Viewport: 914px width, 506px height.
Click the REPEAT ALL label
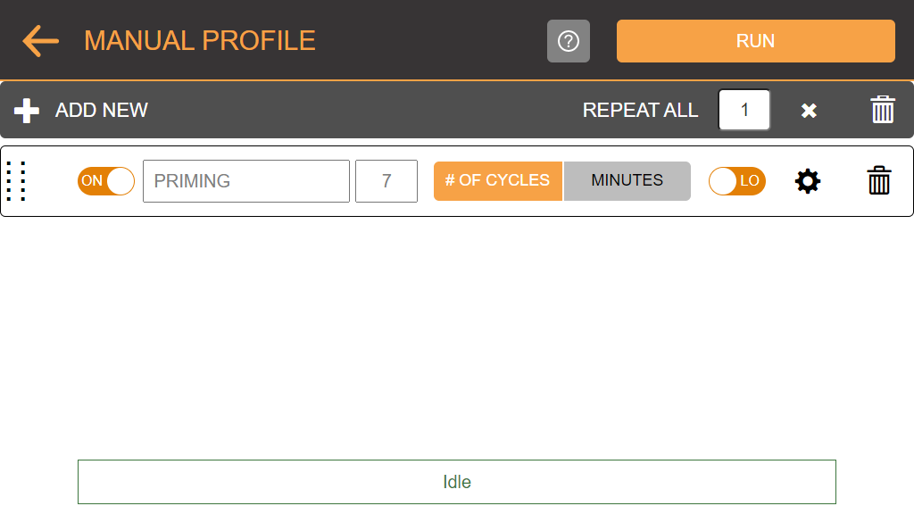pyautogui.click(x=640, y=110)
